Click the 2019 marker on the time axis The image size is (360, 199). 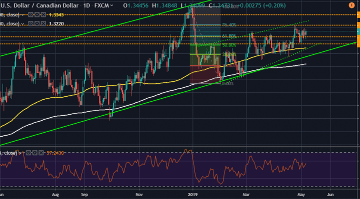point(192,195)
